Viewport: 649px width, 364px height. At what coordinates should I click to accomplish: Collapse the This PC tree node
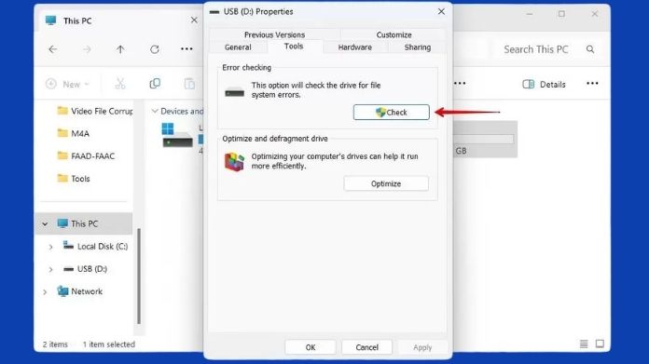point(45,224)
